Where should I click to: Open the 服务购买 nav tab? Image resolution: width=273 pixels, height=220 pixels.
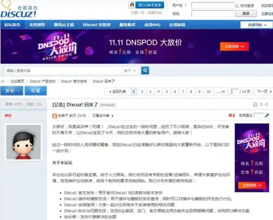coord(127,25)
